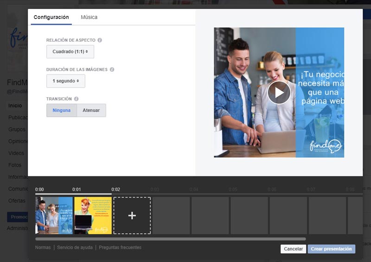Select Atenuar transition option
The height and width of the screenshot is (262, 371).
tap(91, 110)
